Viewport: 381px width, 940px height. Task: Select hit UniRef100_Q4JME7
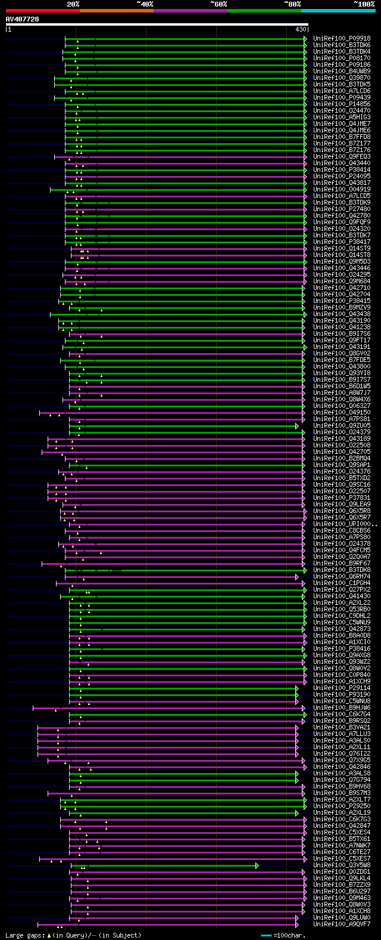[x=342, y=123]
